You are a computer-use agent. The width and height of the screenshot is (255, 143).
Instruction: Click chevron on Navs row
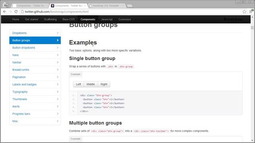point(57,55)
